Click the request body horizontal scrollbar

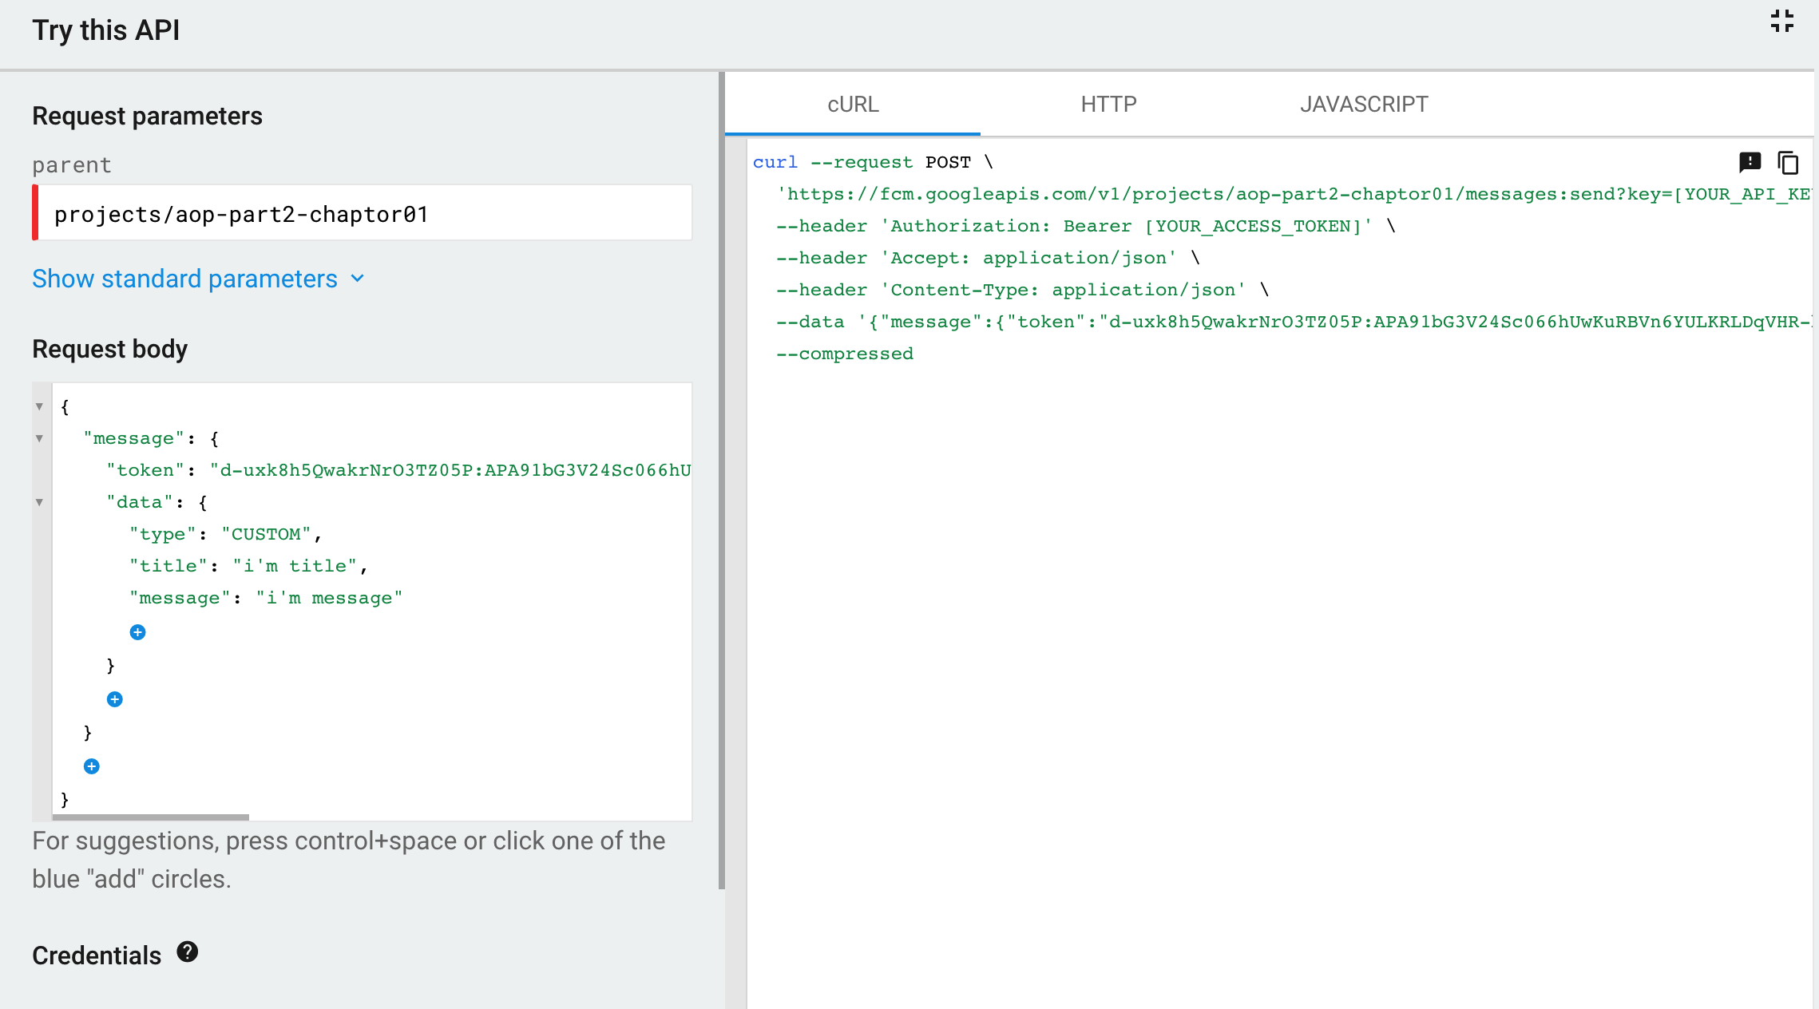click(x=151, y=817)
